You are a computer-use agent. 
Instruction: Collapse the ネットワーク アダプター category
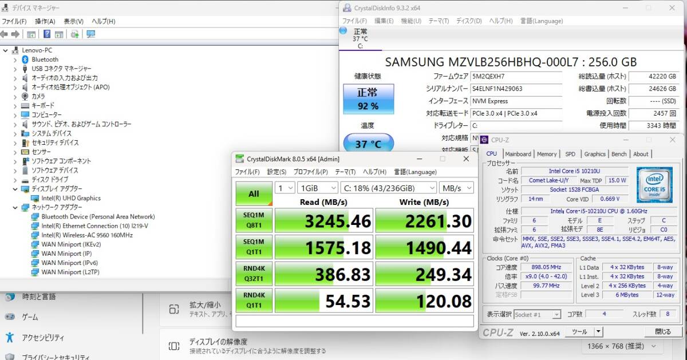tap(15, 207)
